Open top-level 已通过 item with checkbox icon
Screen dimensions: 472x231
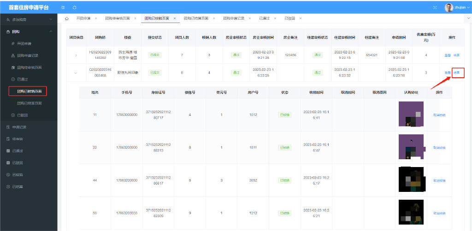8,151
